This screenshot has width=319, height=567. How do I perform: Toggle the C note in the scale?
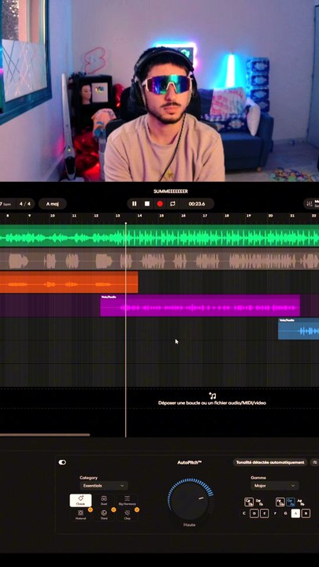pos(244,513)
